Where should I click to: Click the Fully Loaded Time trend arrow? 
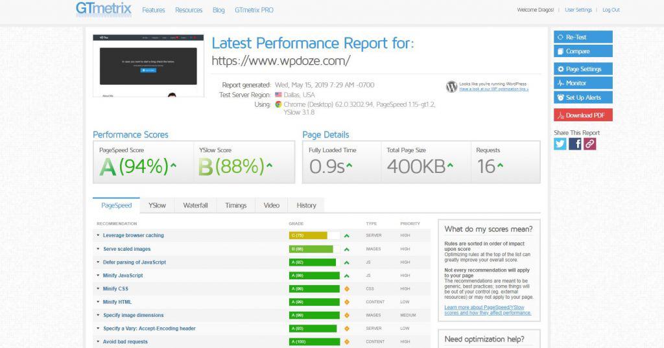350,165
